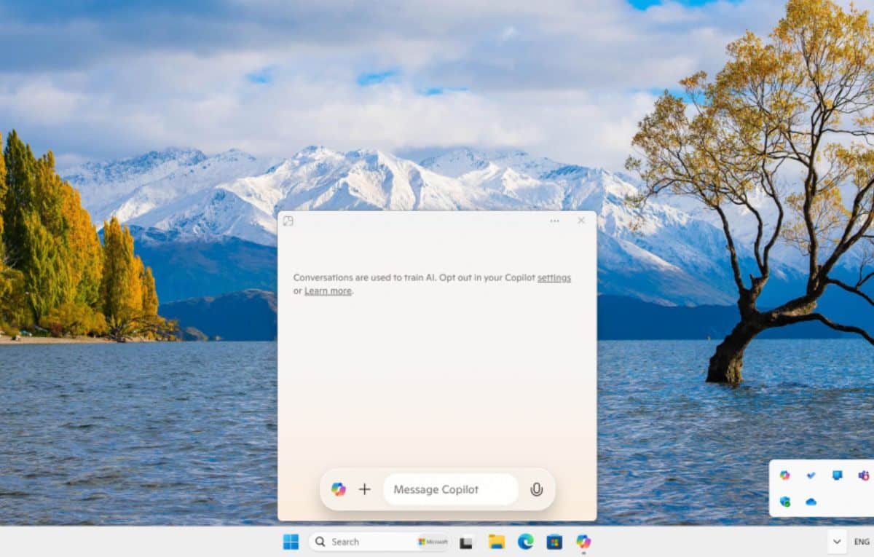Click the Copilot icon on the taskbar

click(x=583, y=542)
